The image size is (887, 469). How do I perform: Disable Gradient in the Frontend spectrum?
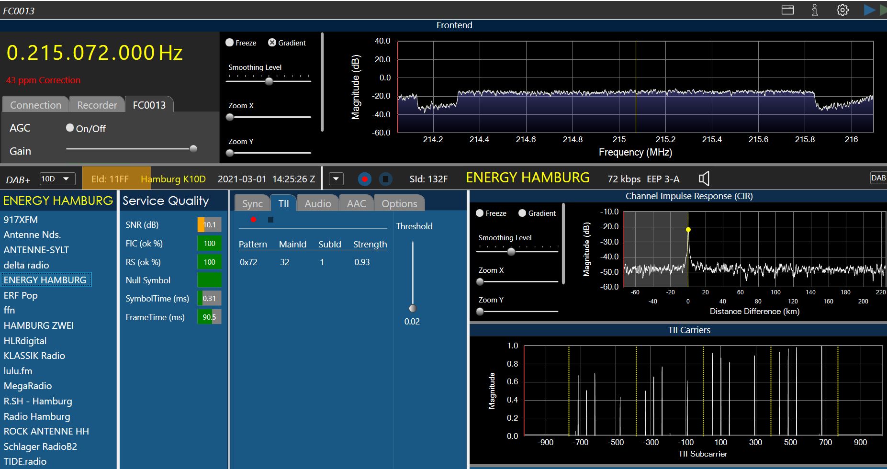click(272, 43)
